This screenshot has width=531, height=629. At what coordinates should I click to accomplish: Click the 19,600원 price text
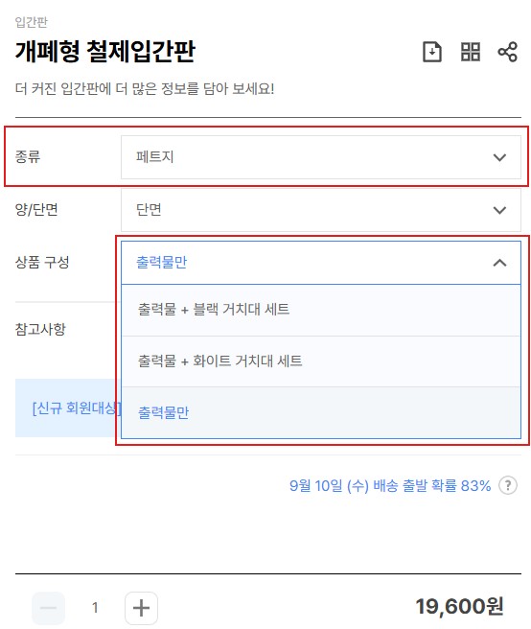click(x=459, y=606)
